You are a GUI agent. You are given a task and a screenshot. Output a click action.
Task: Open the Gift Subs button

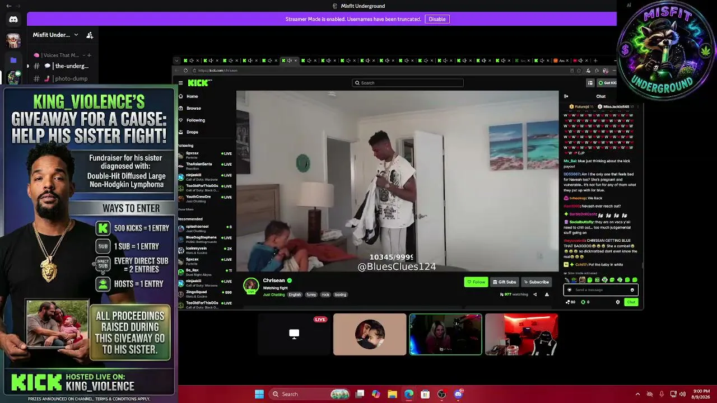(504, 282)
